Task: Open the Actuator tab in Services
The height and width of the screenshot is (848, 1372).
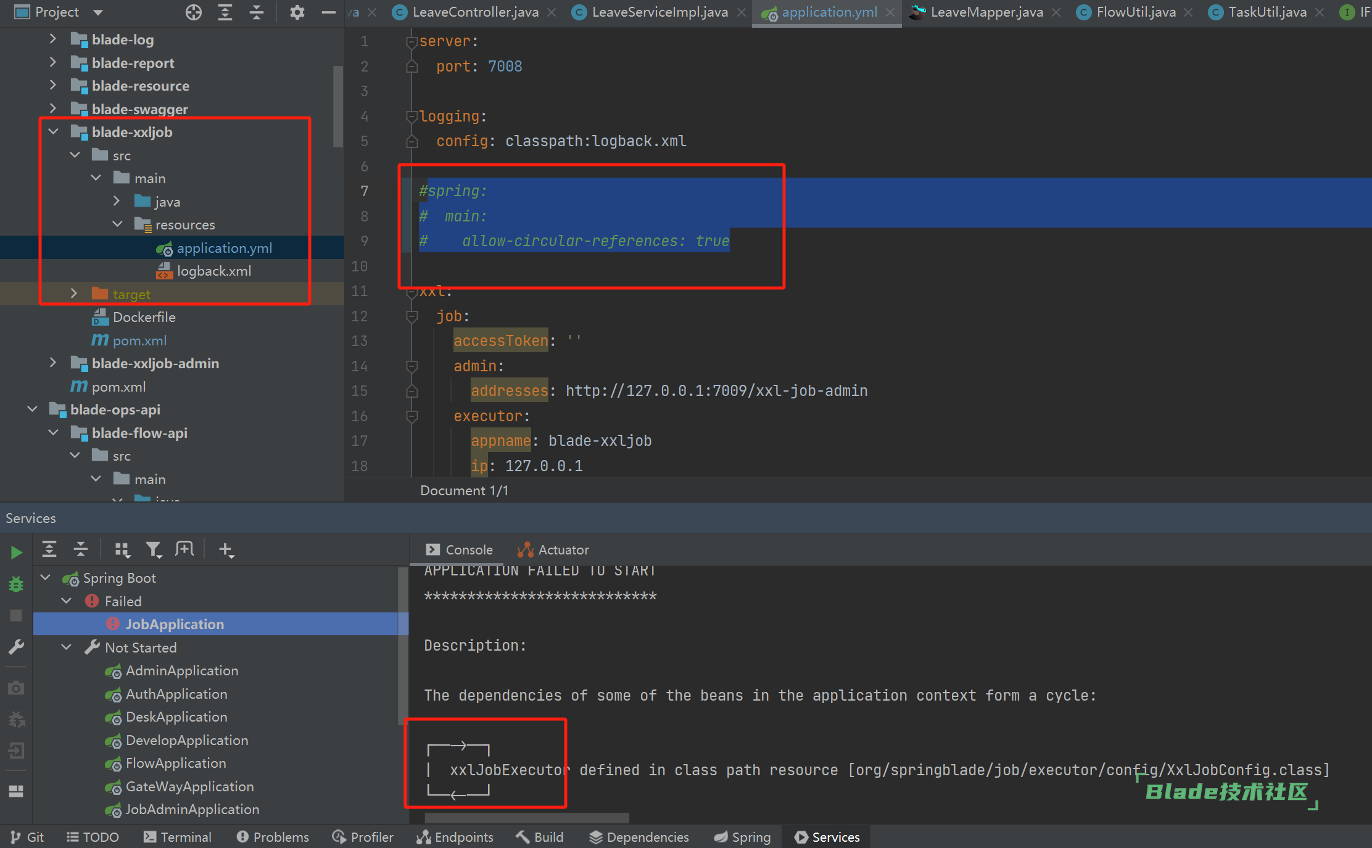Action: 553,550
